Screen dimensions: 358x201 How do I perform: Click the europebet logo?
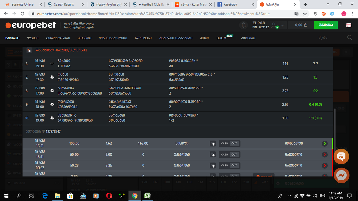31,25
